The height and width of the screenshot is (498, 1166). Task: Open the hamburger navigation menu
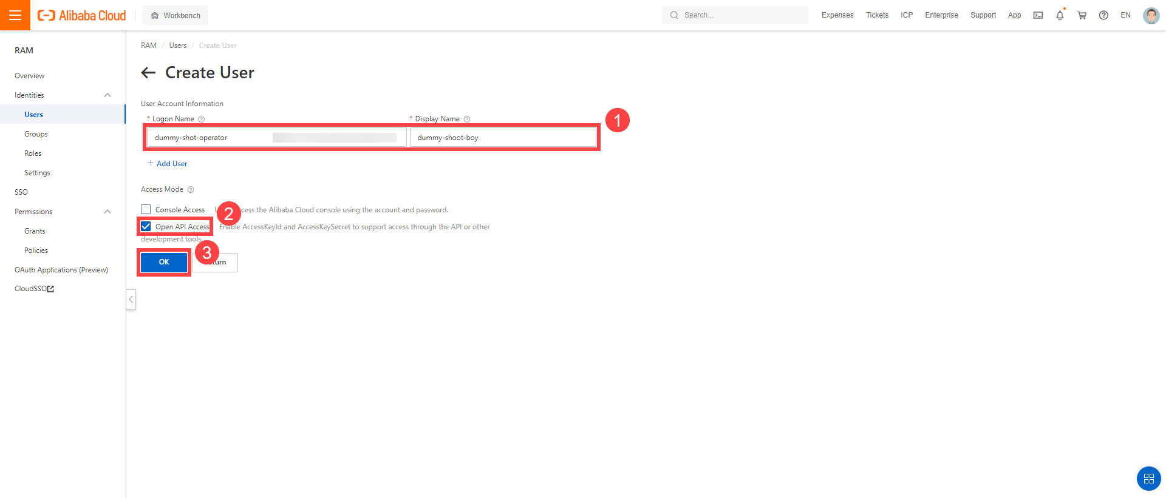15,15
